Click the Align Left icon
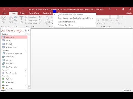 pos(108,24)
